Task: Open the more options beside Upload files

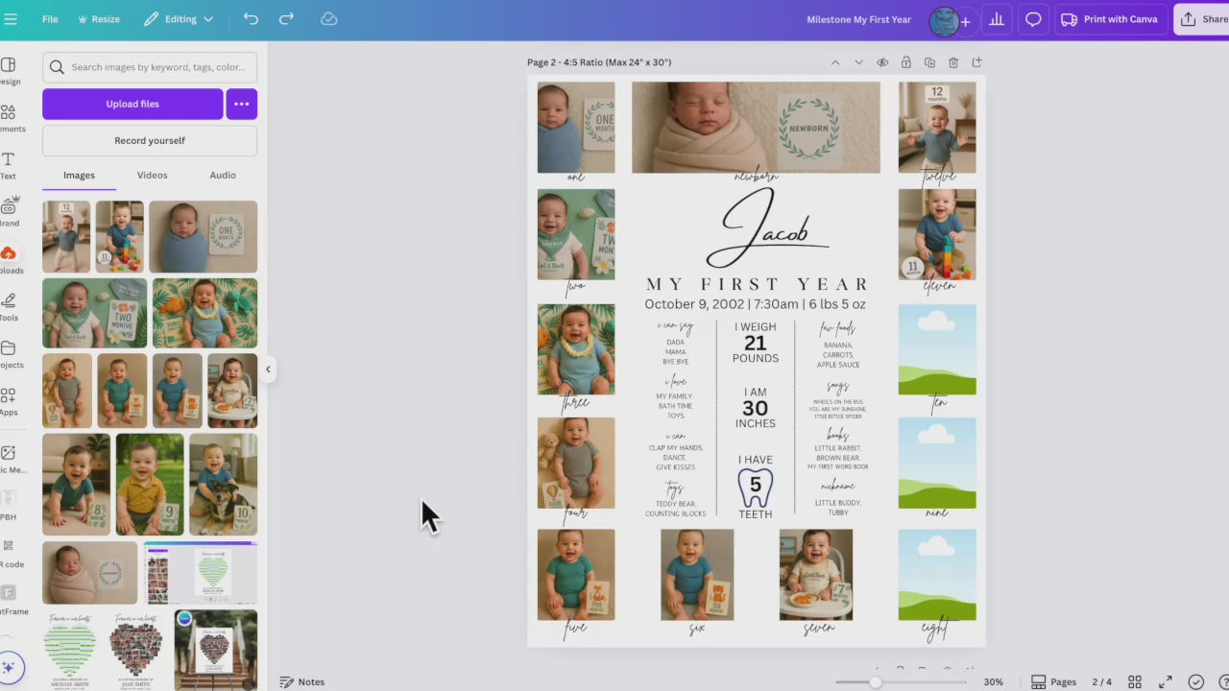Action: click(x=241, y=104)
